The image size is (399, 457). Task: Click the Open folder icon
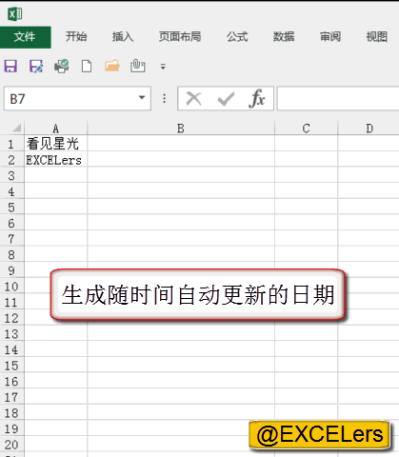click(112, 66)
